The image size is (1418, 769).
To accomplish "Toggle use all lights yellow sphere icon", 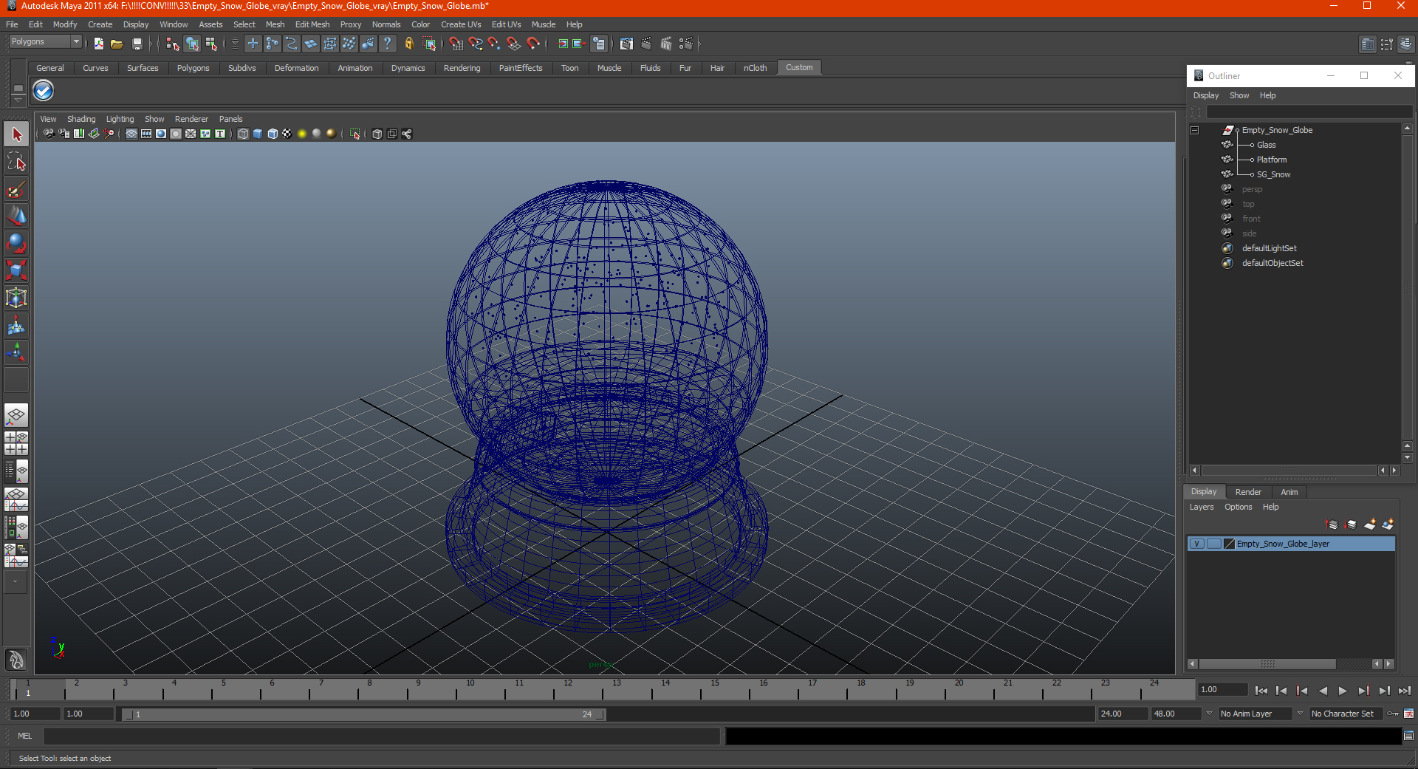I will 302,134.
